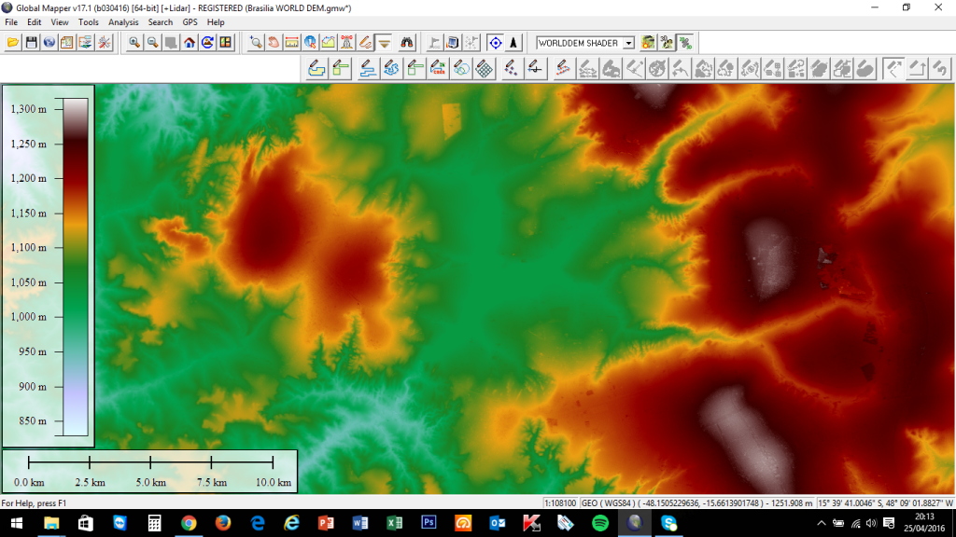Open the Tools menu
The width and height of the screenshot is (956, 537).
pos(89,22)
